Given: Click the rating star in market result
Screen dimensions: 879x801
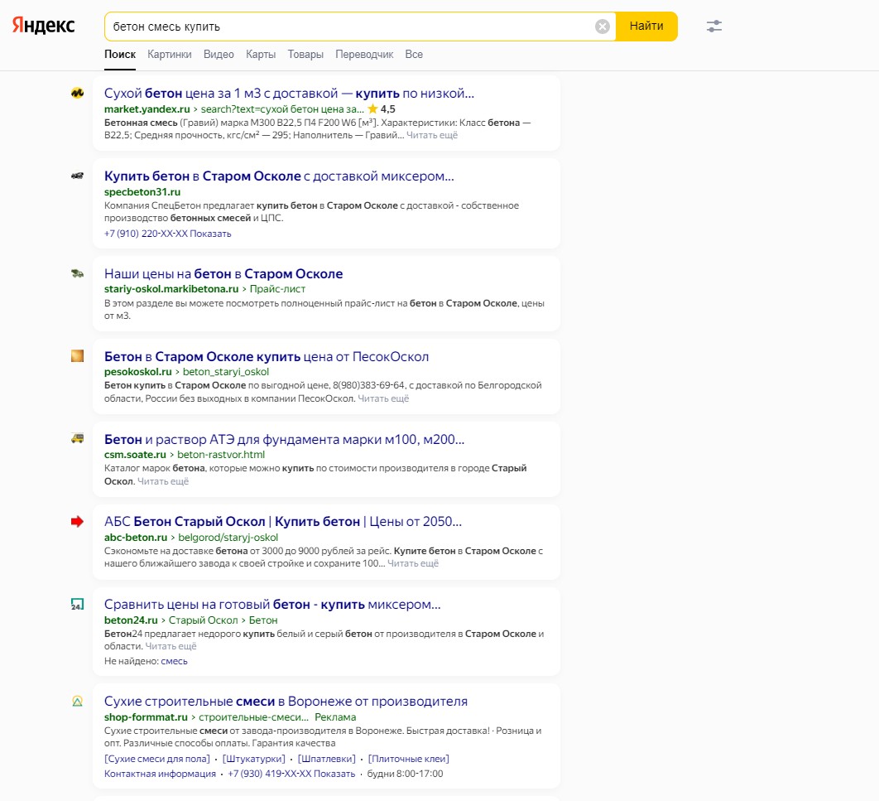Looking at the screenshot, I should click(x=372, y=109).
